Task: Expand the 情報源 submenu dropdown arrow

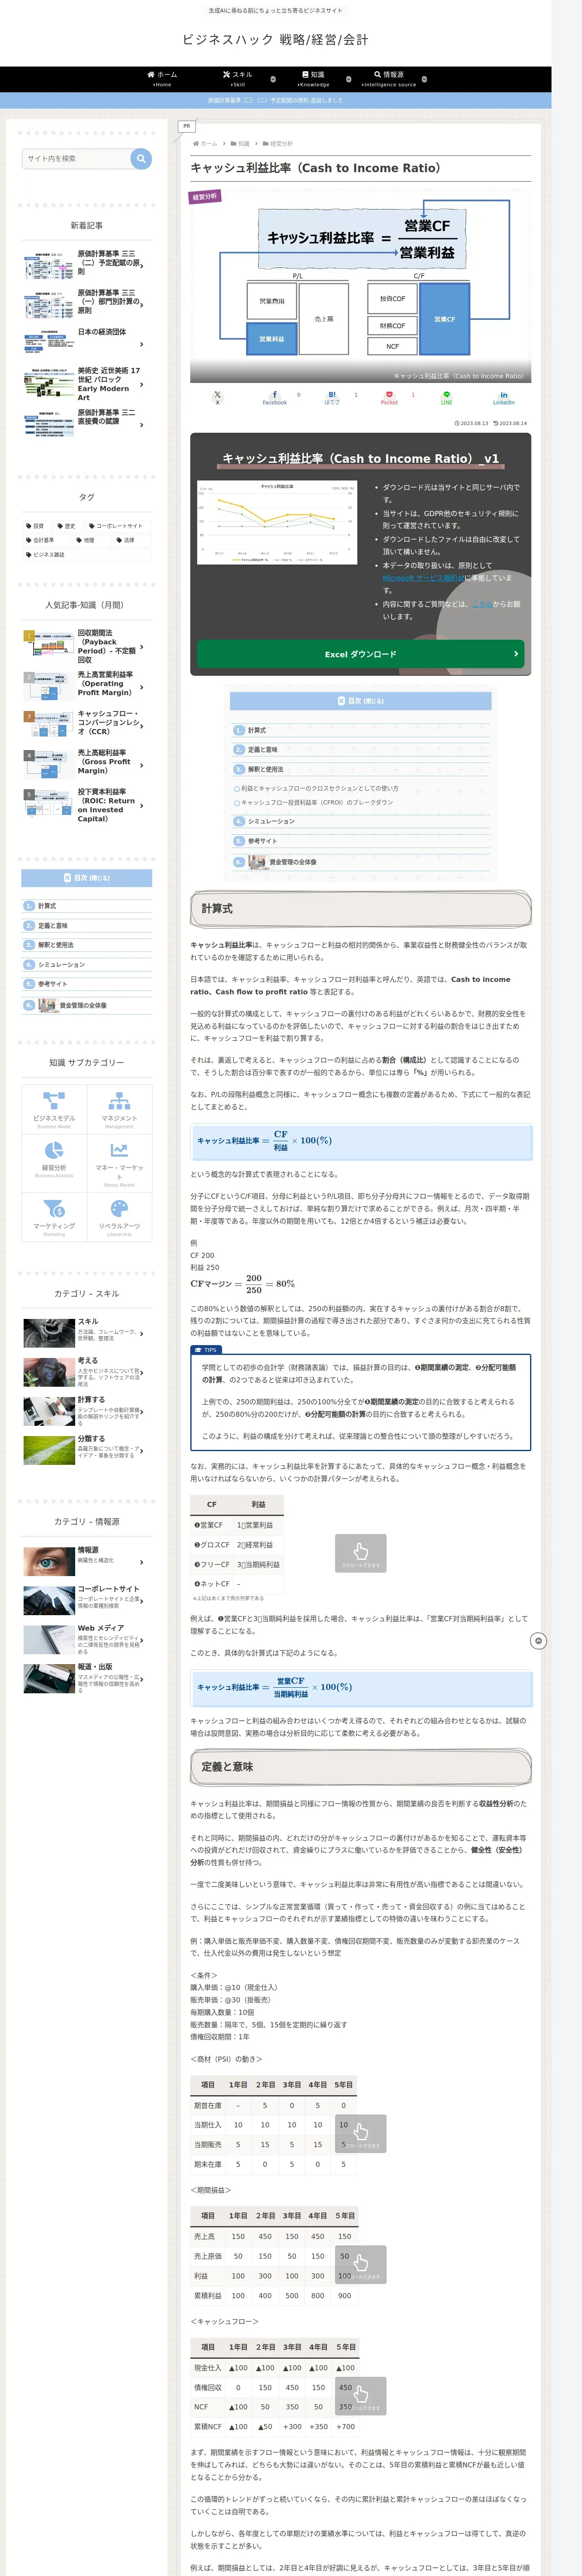Action: click(x=424, y=79)
